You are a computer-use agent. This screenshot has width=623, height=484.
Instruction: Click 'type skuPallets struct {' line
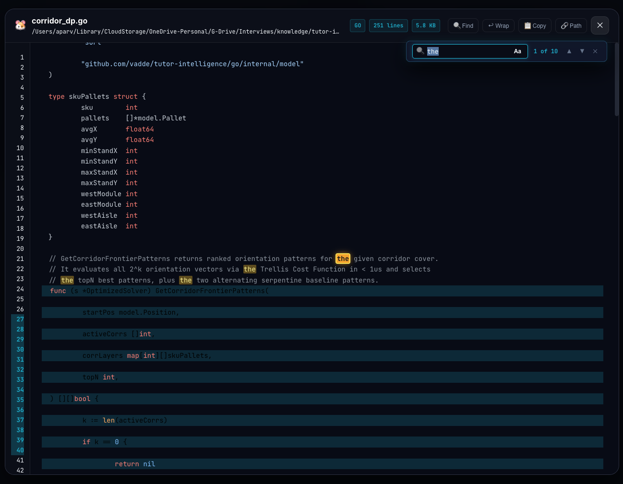97,96
